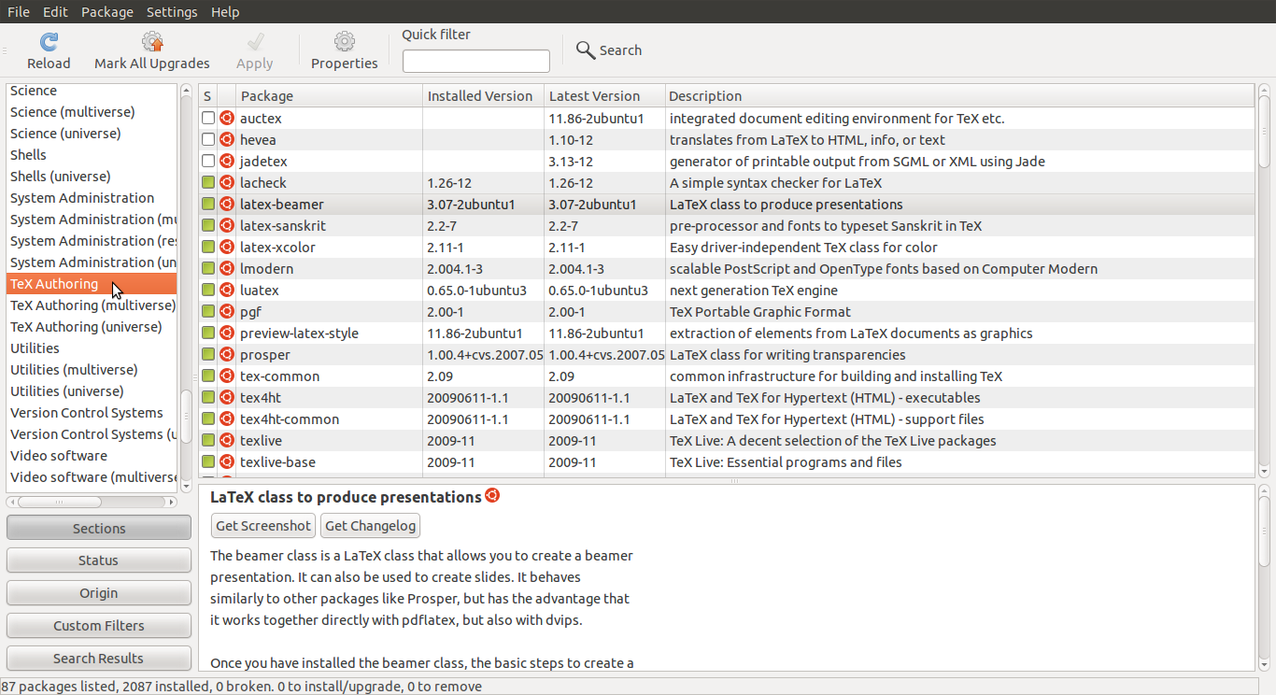Check the hevea selection box
The image size is (1276, 695).
point(207,139)
